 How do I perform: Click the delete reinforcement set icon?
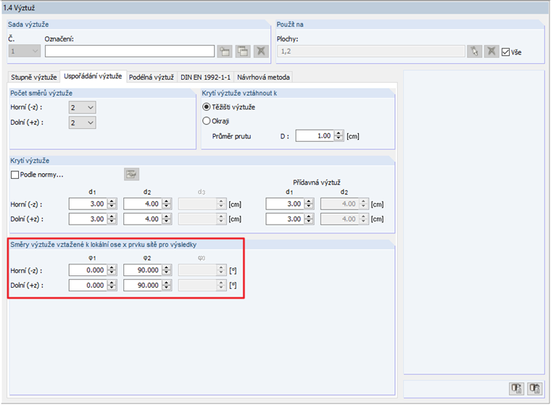[261, 51]
